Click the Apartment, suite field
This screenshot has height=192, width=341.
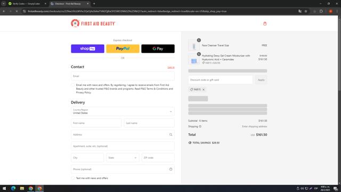tap(123, 146)
